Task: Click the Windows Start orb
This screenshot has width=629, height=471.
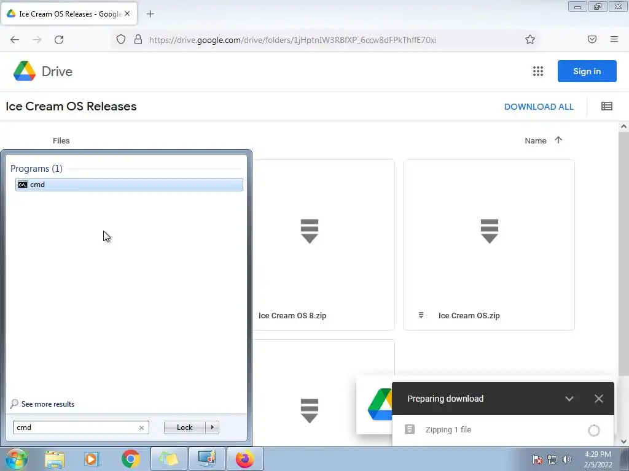Action: (x=17, y=459)
